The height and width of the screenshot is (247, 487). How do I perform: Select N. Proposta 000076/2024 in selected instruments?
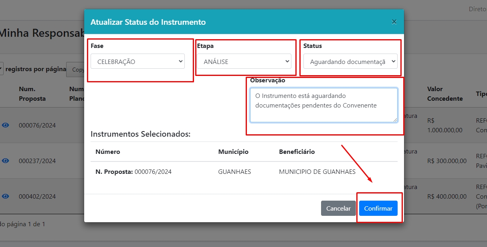coord(133,172)
